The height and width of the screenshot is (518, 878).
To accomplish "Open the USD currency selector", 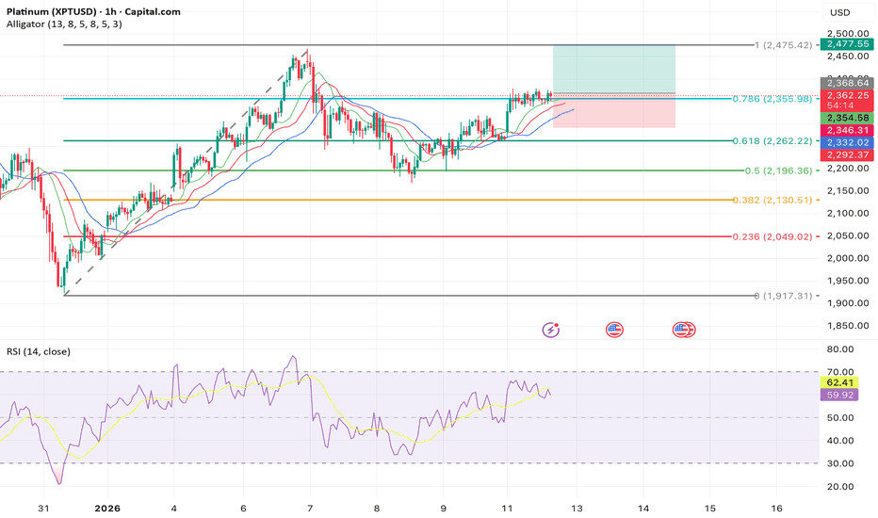I will [x=839, y=12].
